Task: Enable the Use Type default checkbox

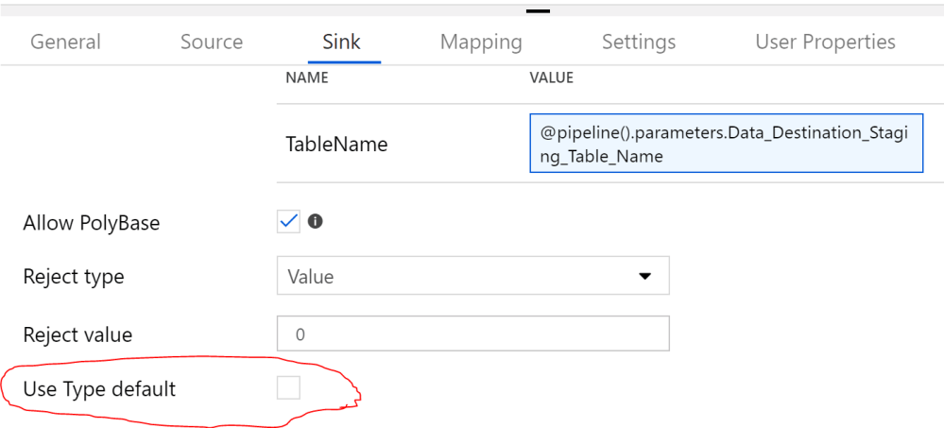Action: (x=289, y=387)
